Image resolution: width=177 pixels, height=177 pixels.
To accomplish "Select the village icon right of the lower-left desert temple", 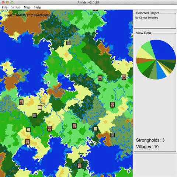I will tap(49, 129).
